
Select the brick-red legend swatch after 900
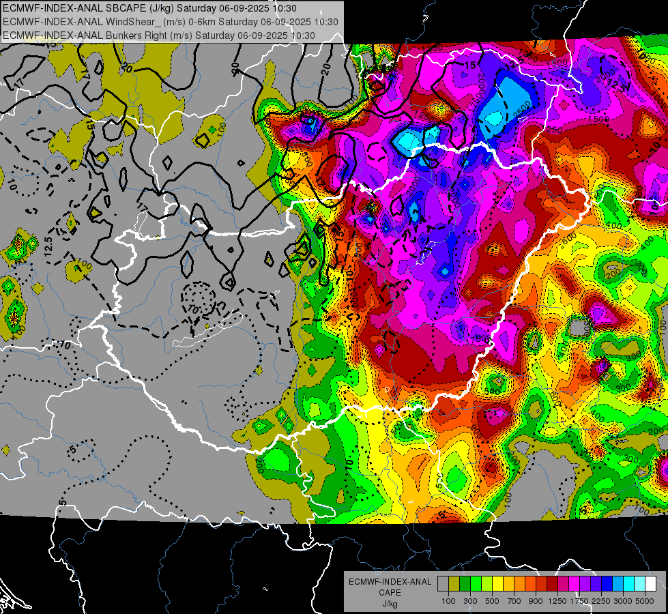[542, 584]
